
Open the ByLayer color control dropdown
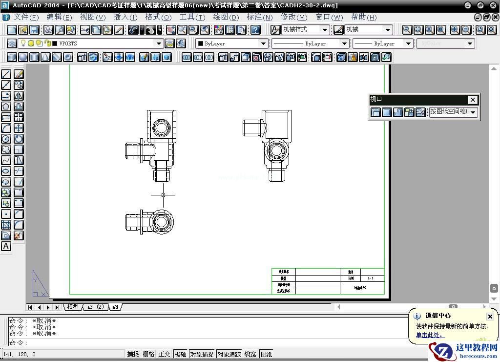tap(263, 43)
